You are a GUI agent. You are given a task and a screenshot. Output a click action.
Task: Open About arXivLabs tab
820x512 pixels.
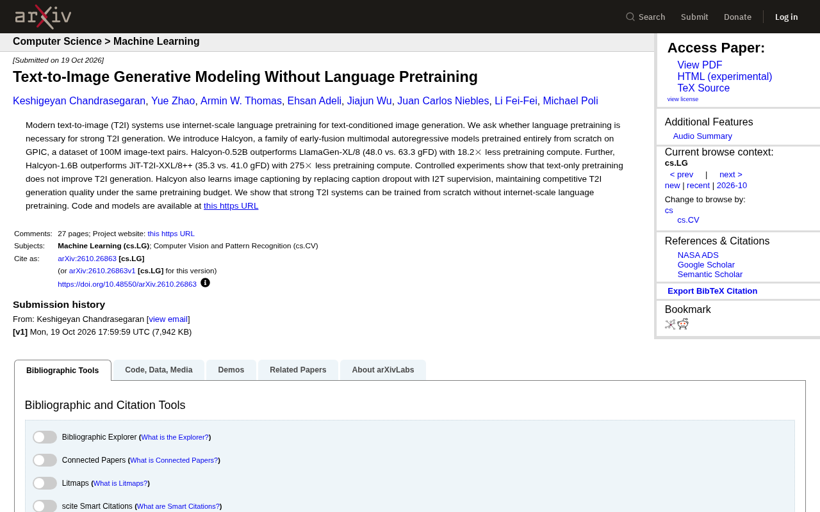(x=383, y=370)
